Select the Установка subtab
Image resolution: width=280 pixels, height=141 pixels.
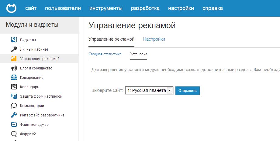point(139,54)
